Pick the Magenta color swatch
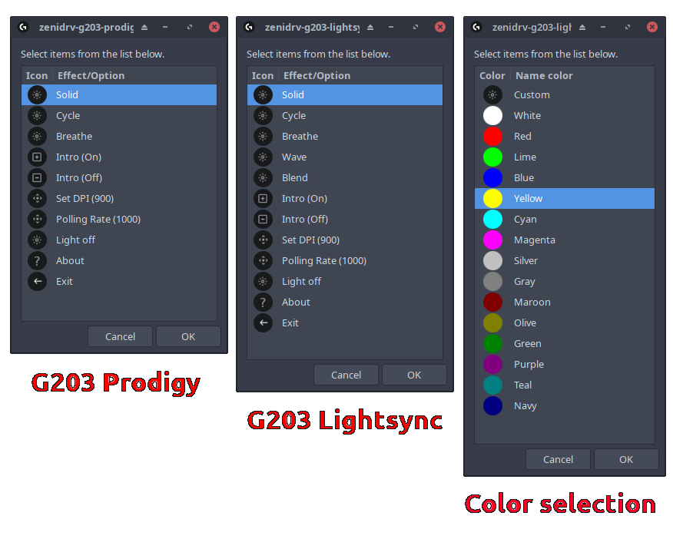Screen dimensions: 673x539 click(492, 240)
